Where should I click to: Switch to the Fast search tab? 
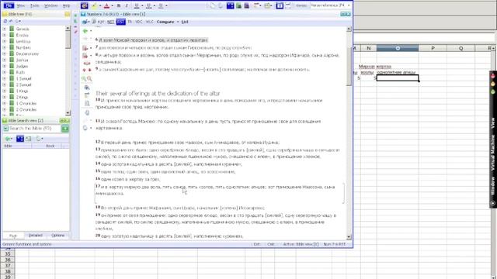tap(12, 236)
